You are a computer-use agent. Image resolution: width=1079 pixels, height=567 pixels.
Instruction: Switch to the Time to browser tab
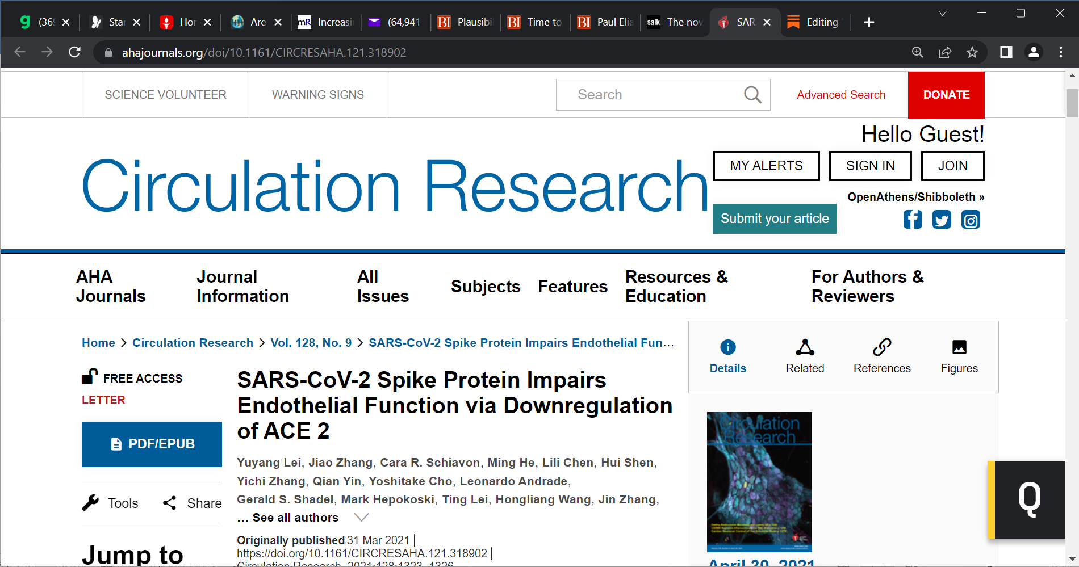pos(535,22)
